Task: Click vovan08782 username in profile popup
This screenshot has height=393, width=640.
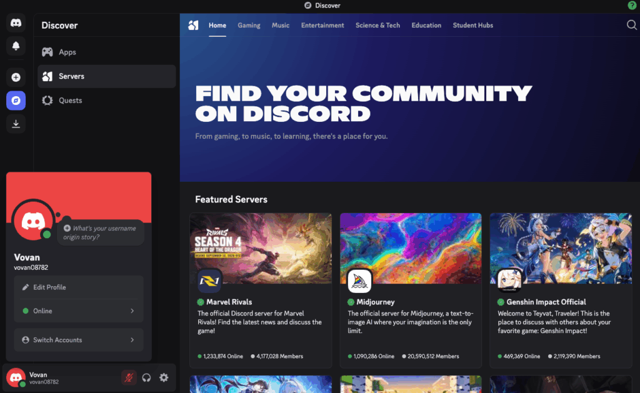Action: (31, 267)
